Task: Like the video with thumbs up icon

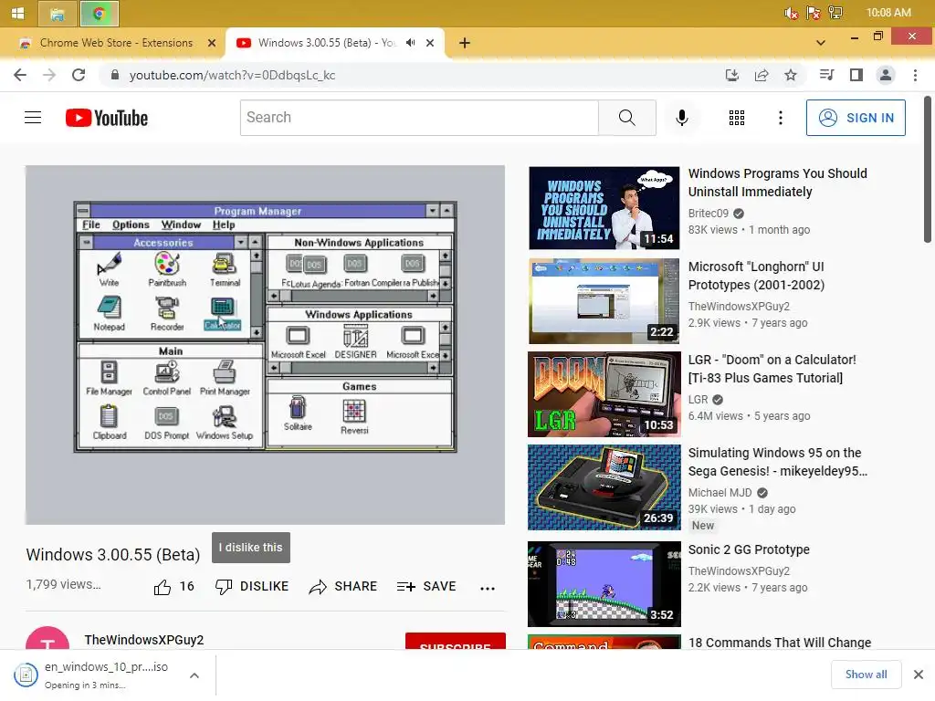Action: (163, 587)
